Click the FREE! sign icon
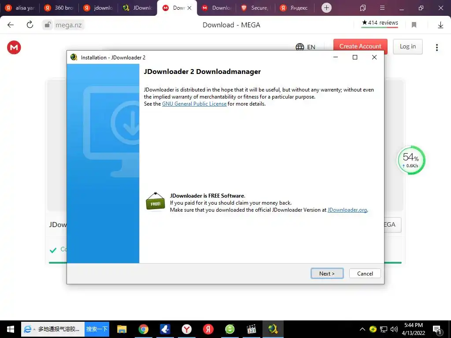Image resolution: width=451 pixels, height=338 pixels. click(x=155, y=202)
